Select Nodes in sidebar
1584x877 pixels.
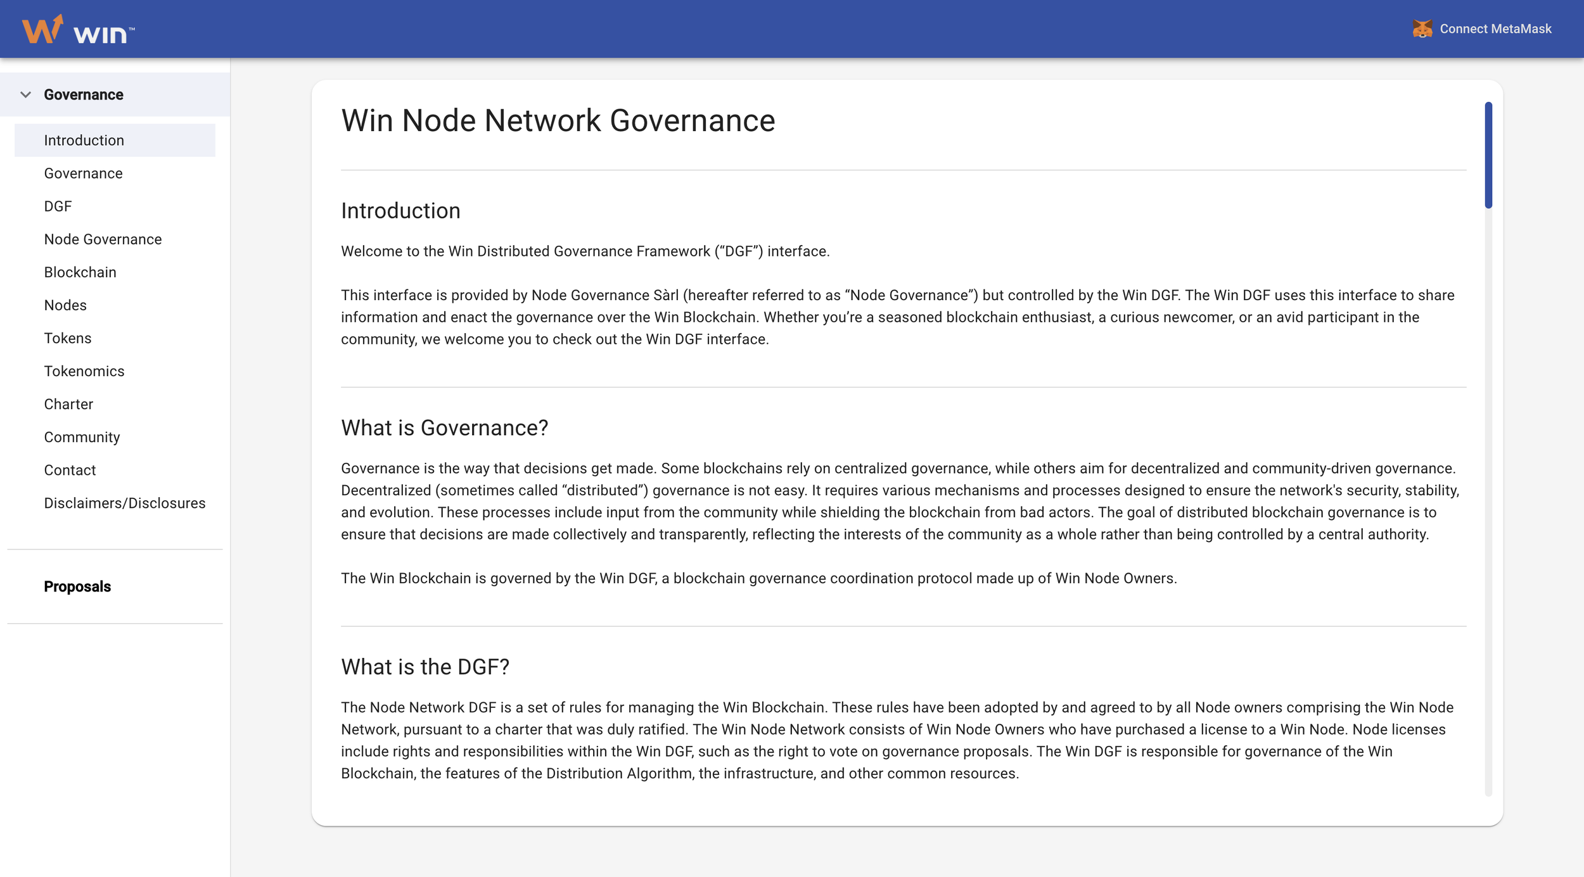coord(65,305)
